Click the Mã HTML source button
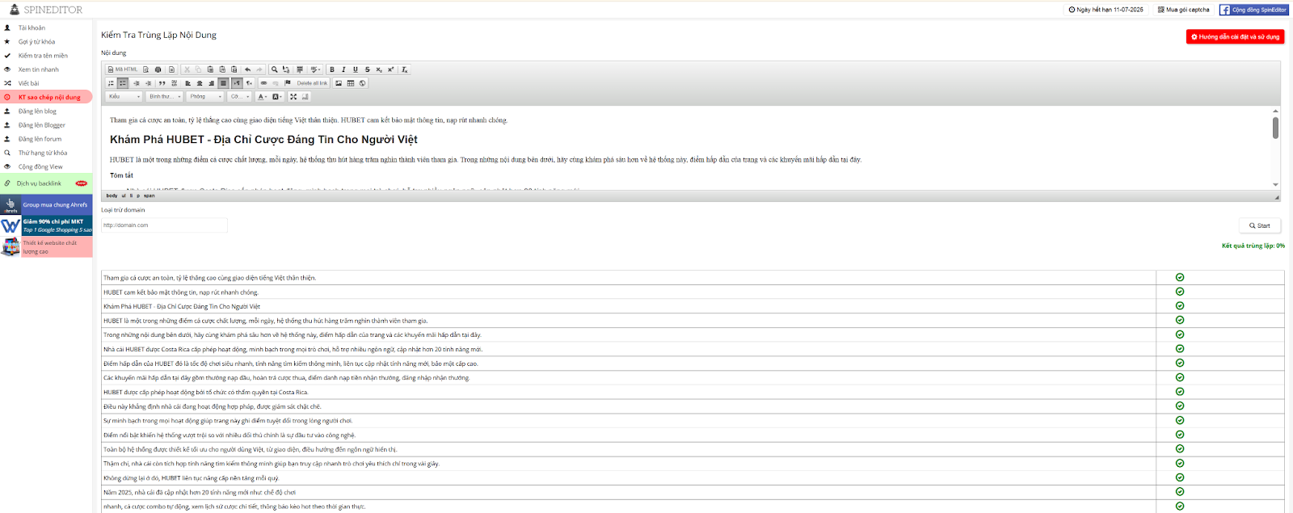The height and width of the screenshot is (513, 1293). 123,69
